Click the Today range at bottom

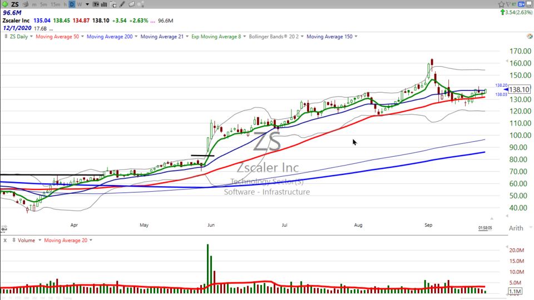pyautogui.click(x=67, y=298)
